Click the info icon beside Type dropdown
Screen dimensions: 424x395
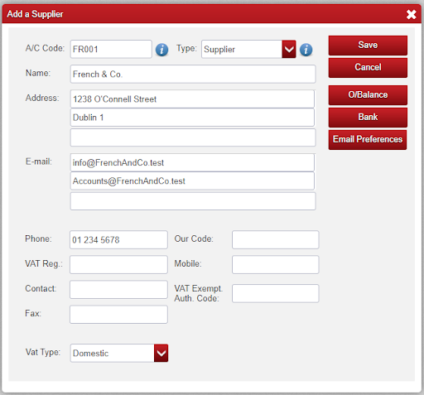point(306,50)
